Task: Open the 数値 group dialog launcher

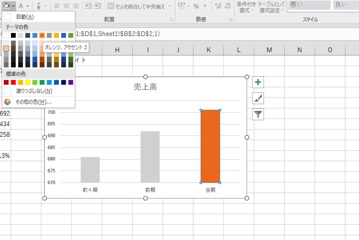Action: pos(231,20)
